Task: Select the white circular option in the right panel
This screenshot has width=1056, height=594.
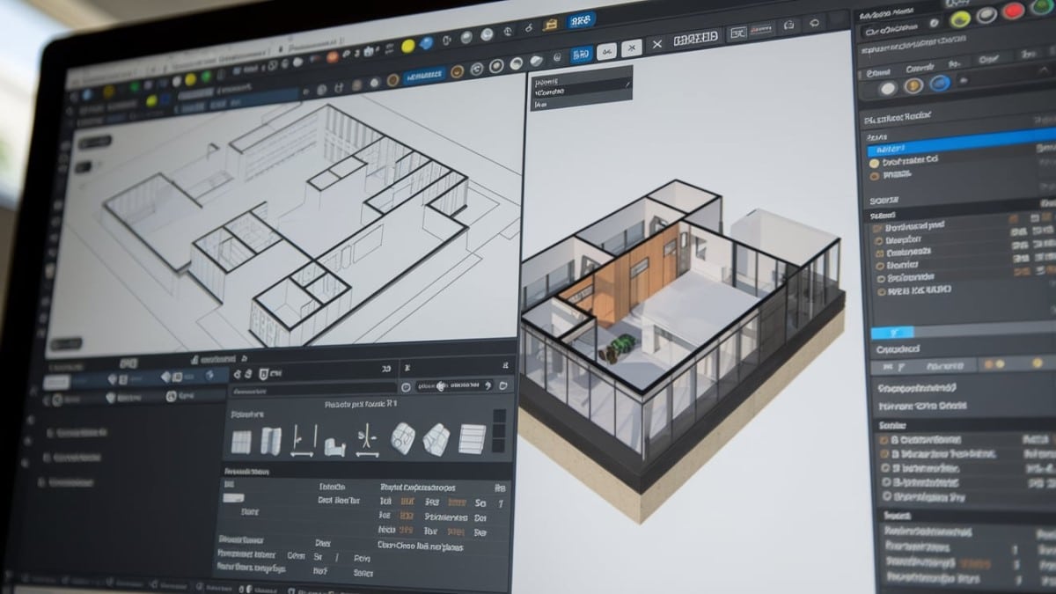Action: [888, 87]
